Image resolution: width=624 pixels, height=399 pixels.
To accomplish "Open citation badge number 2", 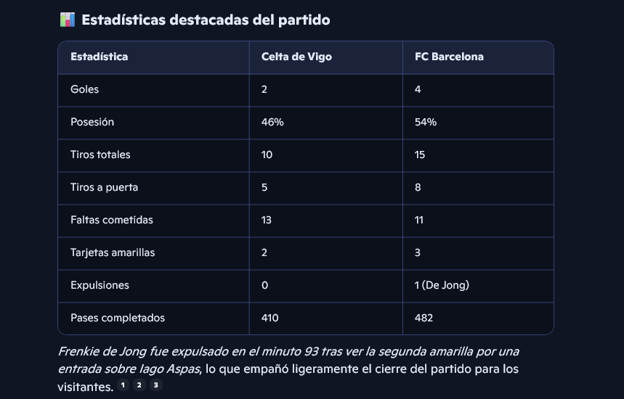I will 140,385.
